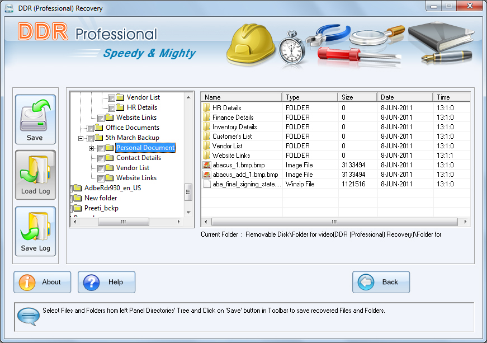Toggle the HR Details checkbox in tree
Viewport: 487px width, 343px height.
(111, 108)
